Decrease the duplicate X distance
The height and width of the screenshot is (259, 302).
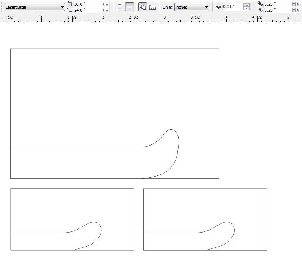pos(294,4)
